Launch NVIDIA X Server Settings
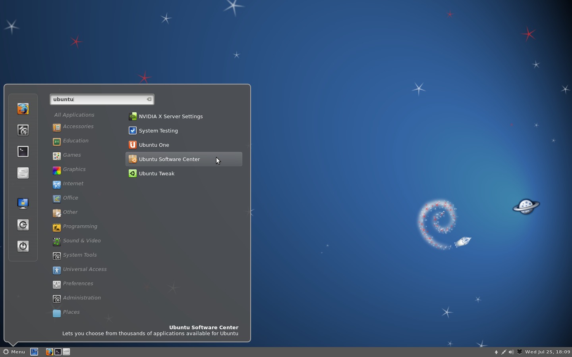This screenshot has width=572, height=357. click(171, 116)
